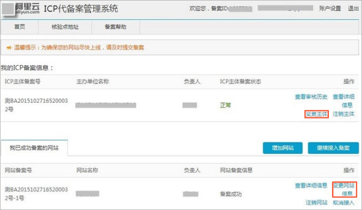Click 退出 to log out
Viewport: 362px width, 210px height.
pos(353,8)
